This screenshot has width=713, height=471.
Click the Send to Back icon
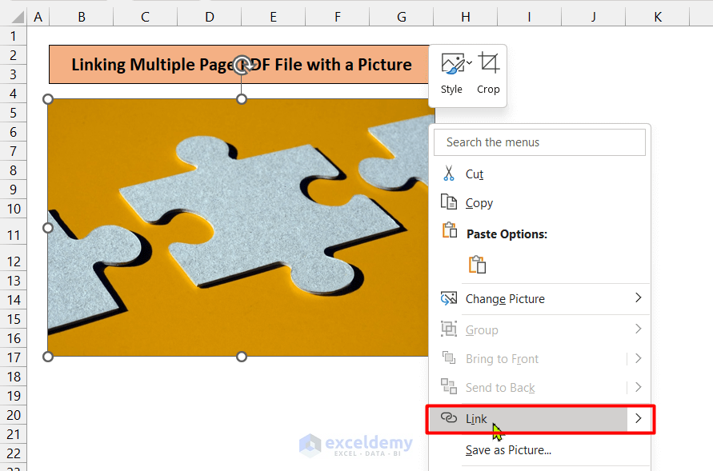(x=449, y=386)
